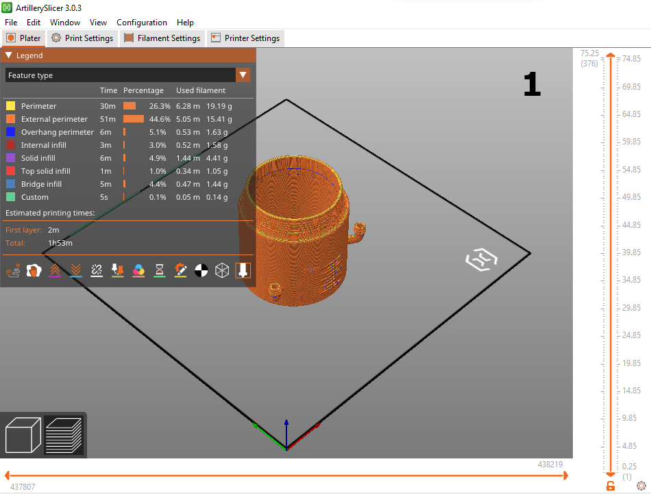Grab the bottom thumb of vertical layer slider
651x494 pixels.
611,474
